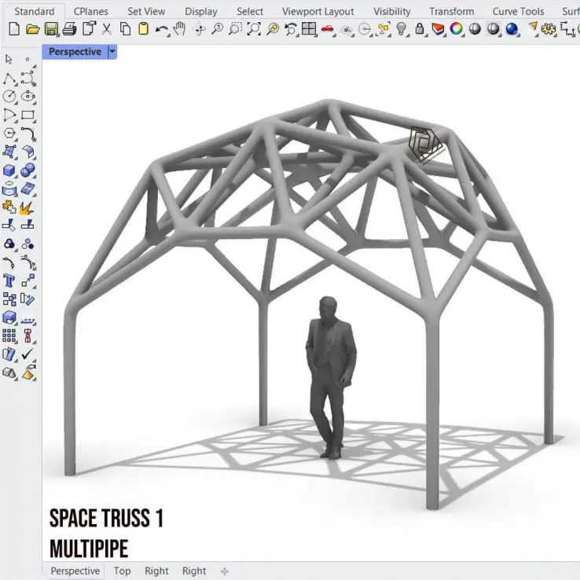The height and width of the screenshot is (580, 580).
Task: Choose the Box solid tool in left toolbar
Action: tap(9, 171)
